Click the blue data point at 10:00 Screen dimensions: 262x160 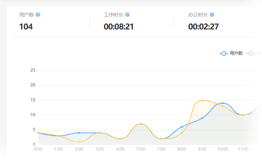coord(223,103)
